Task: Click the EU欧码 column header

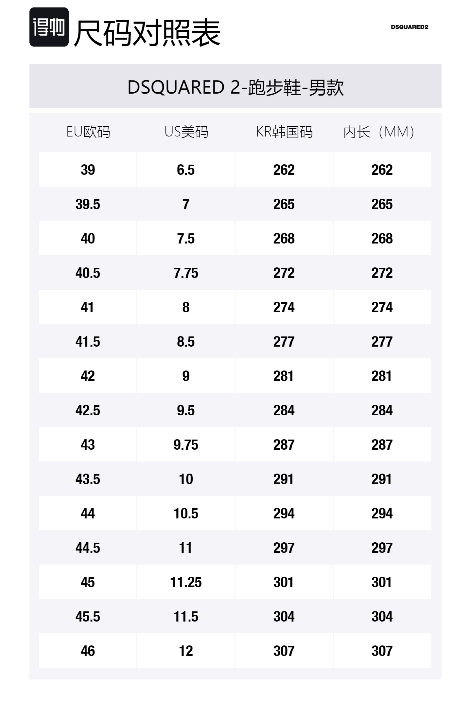Action: pyautogui.click(x=88, y=132)
